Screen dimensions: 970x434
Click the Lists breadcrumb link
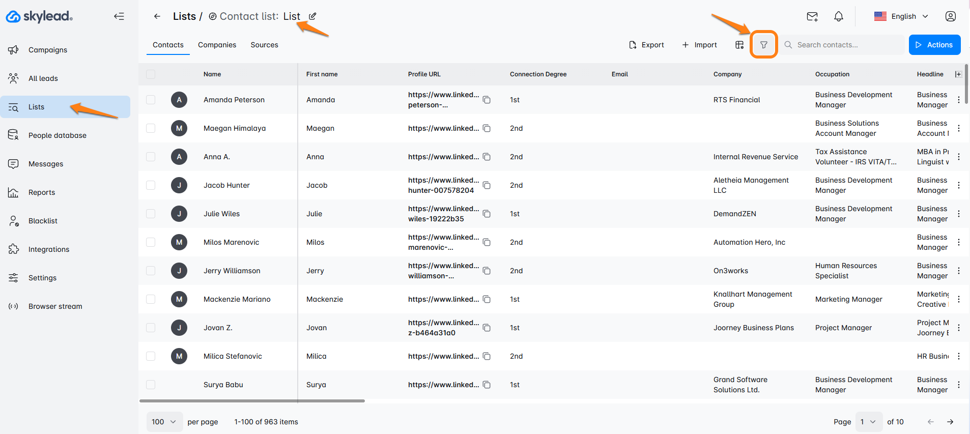pyautogui.click(x=184, y=16)
